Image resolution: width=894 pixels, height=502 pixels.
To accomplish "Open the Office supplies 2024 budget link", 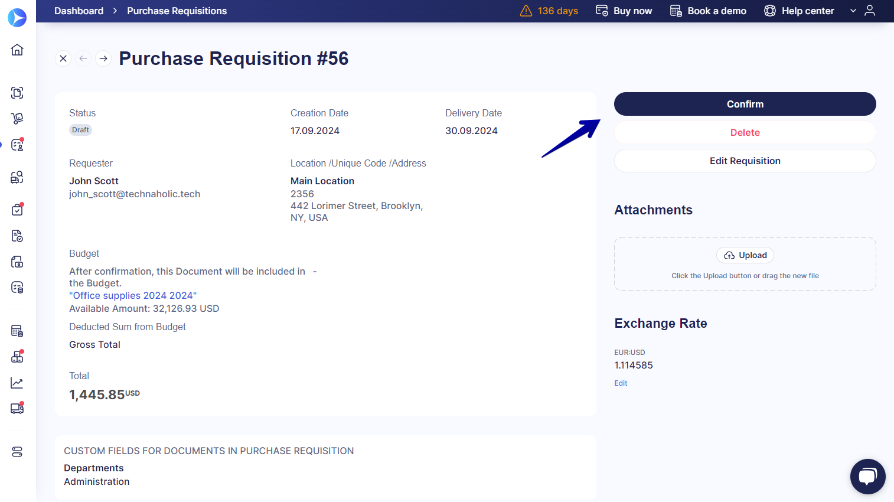I will (x=132, y=295).
